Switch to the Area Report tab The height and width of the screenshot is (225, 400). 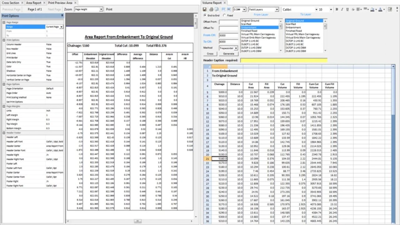(33, 3)
